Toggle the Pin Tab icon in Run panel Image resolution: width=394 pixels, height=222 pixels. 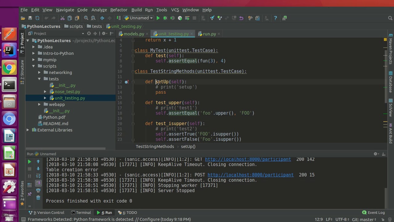click(30, 194)
